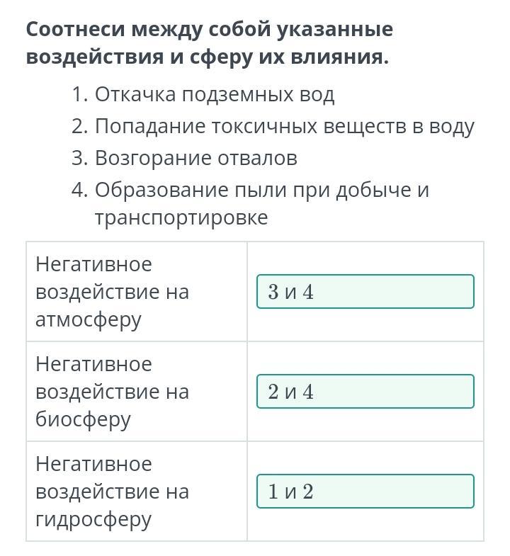Screen dimensions: 510x556
Task: Click the heading line "Соотнеси между собой указанные"
Action: point(209,29)
